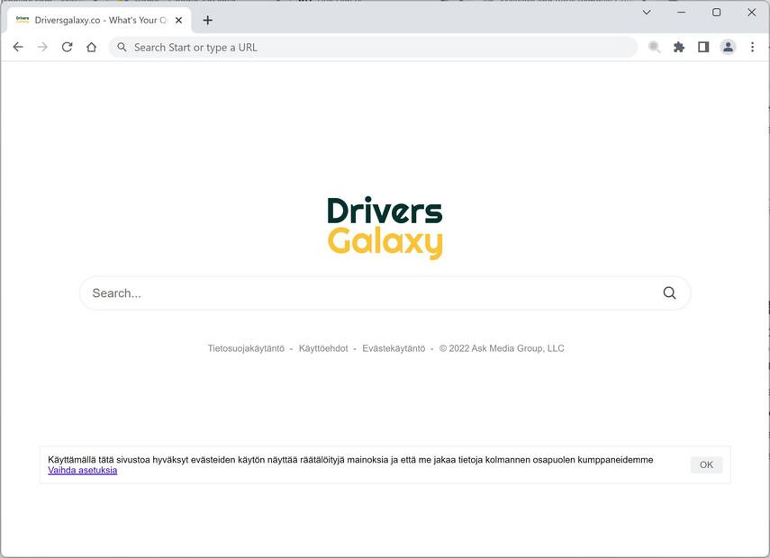The width and height of the screenshot is (770, 558).
Task: Click the address bar URL field
Action: 373,47
